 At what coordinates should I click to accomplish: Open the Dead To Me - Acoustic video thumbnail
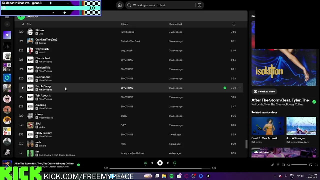(x=268, y=126)
